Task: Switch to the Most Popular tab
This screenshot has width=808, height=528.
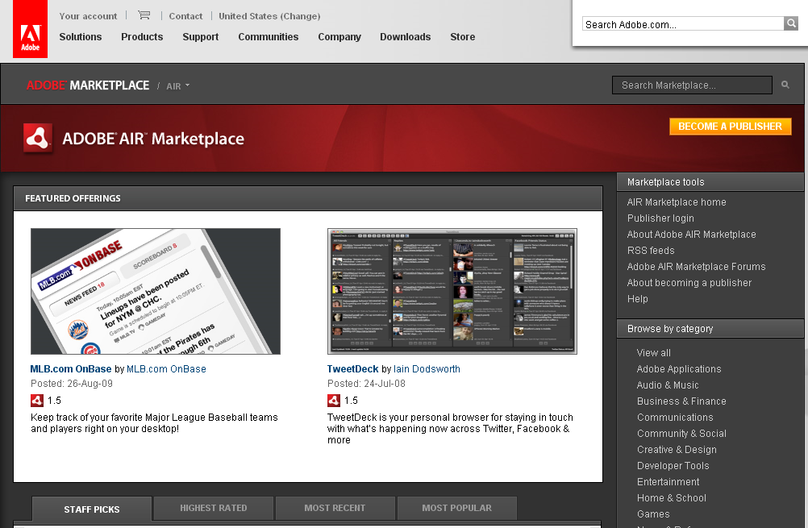Action: pos(456,508)
